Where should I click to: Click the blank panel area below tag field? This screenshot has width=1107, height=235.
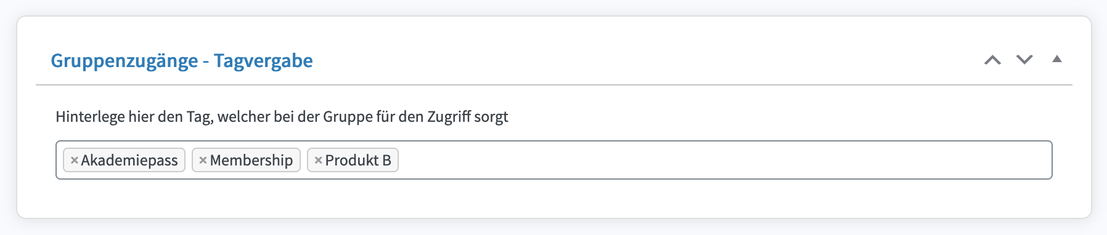coord(553,198)
